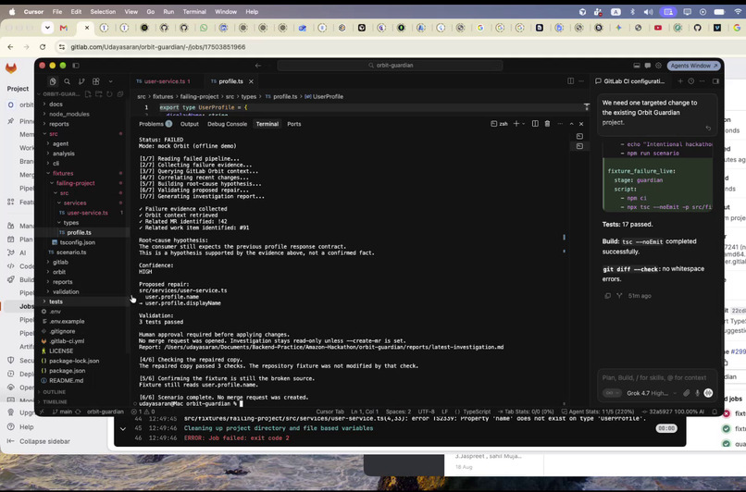Expand the node_modules folder
The height and width of the screenshot is (492, 746).
[x=69, y=114]
